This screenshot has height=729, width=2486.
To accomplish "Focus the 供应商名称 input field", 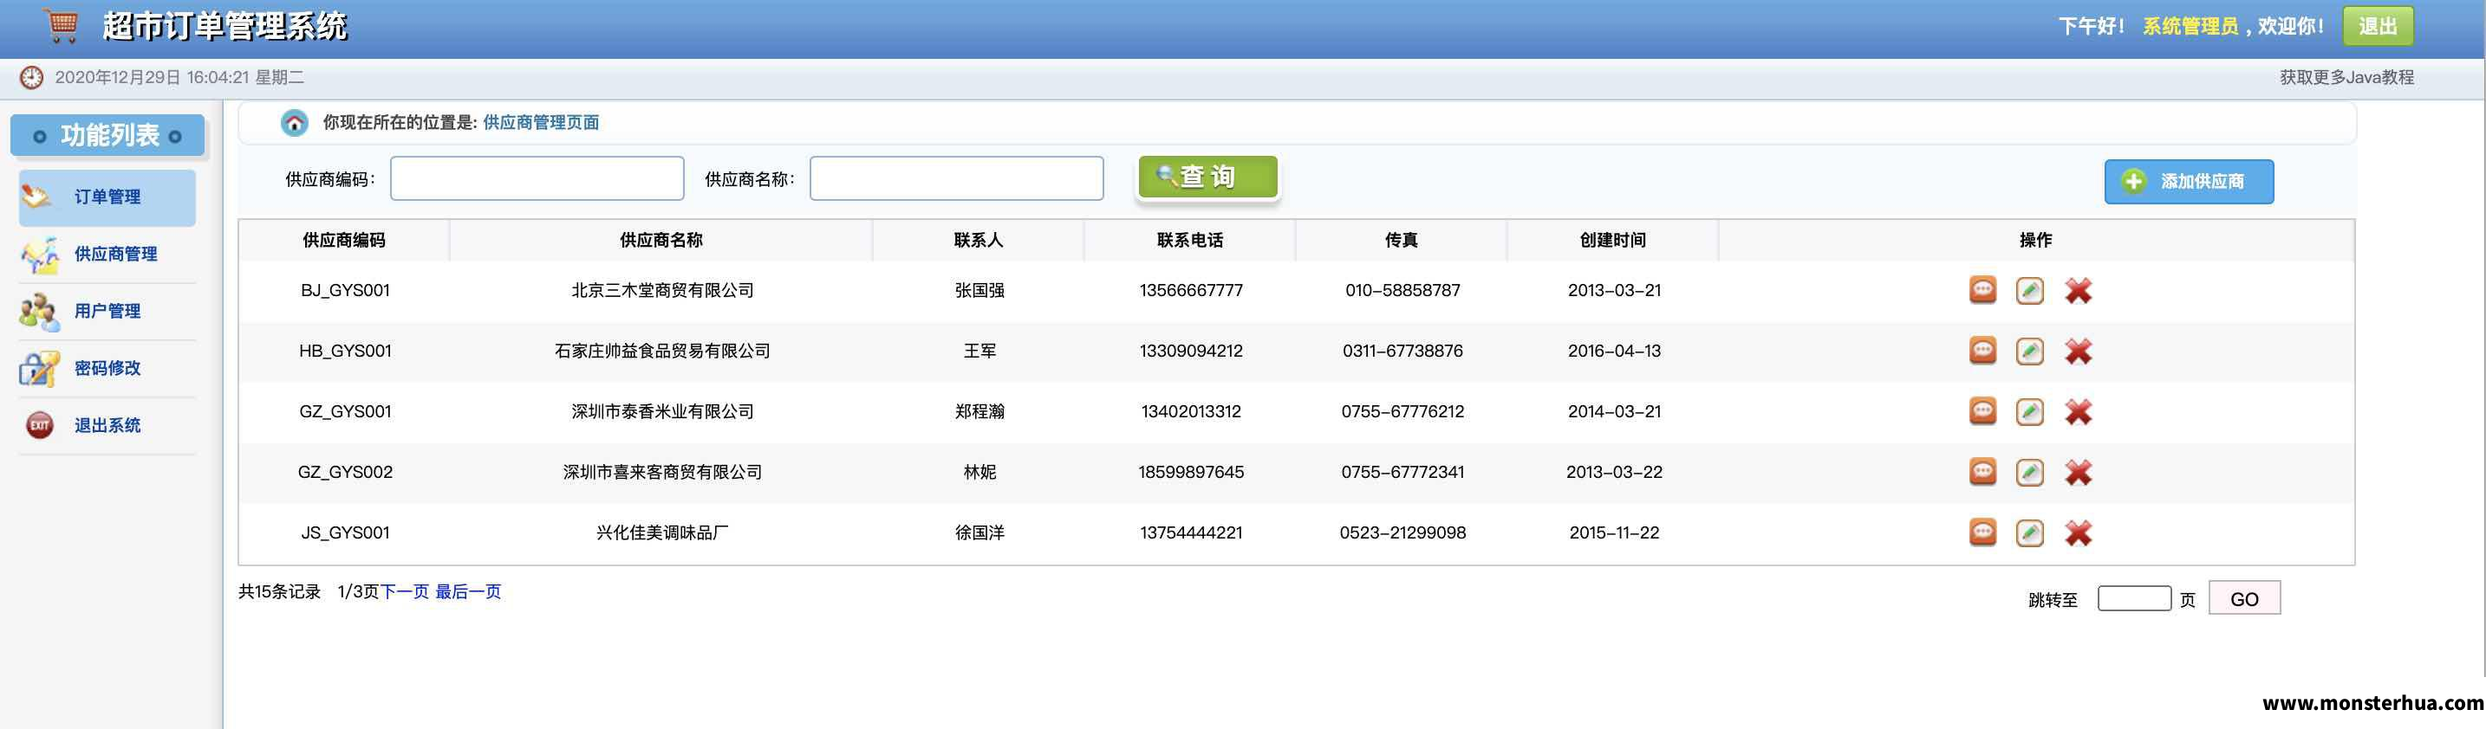I will coord(956,178).
